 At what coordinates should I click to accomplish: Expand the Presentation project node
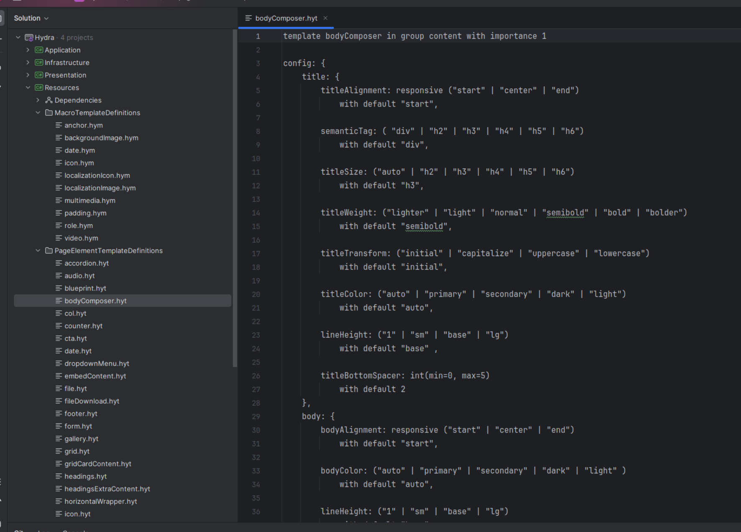[28, 75]
